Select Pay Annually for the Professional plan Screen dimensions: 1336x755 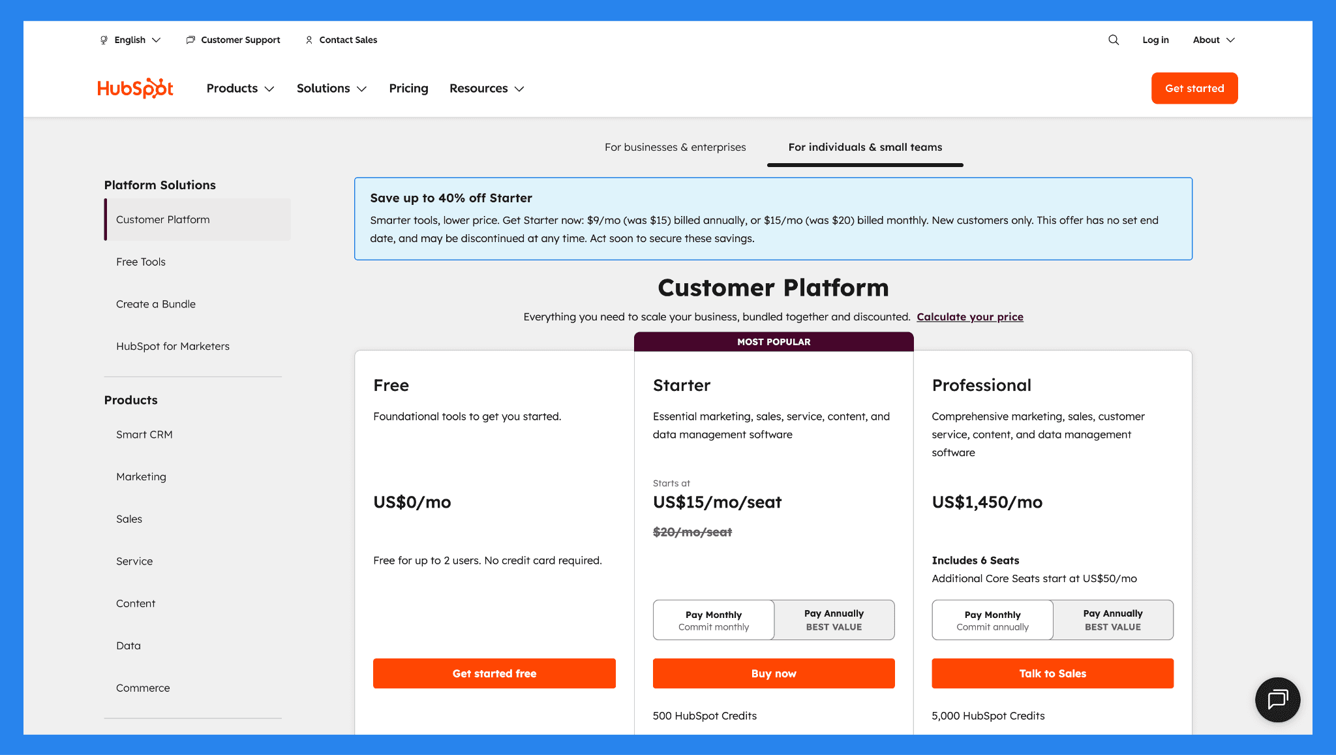(1113, 620)
